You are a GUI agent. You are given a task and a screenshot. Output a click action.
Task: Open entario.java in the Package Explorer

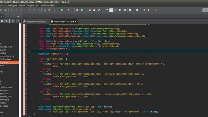pos(6,97)
